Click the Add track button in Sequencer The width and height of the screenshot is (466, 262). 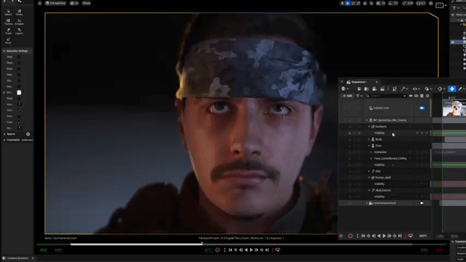coord(347,96)
